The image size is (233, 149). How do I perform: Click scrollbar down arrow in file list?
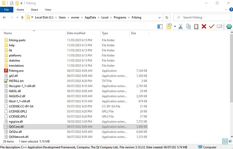(232, 136)
